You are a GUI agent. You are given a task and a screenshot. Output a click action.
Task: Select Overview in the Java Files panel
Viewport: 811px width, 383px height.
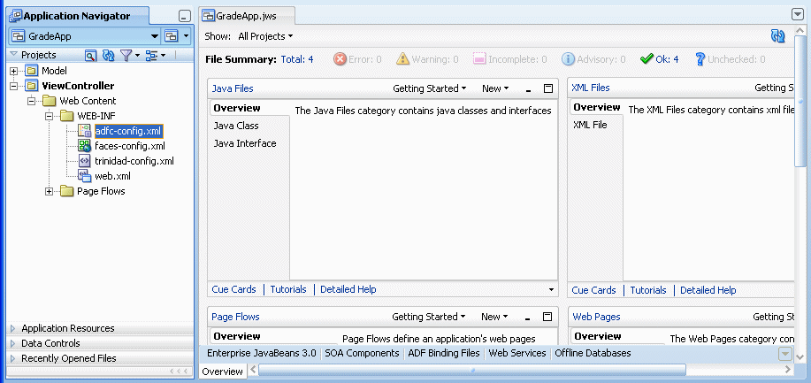(x=237, y=108)
